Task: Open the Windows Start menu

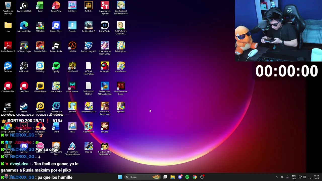Action: point(120,177)
